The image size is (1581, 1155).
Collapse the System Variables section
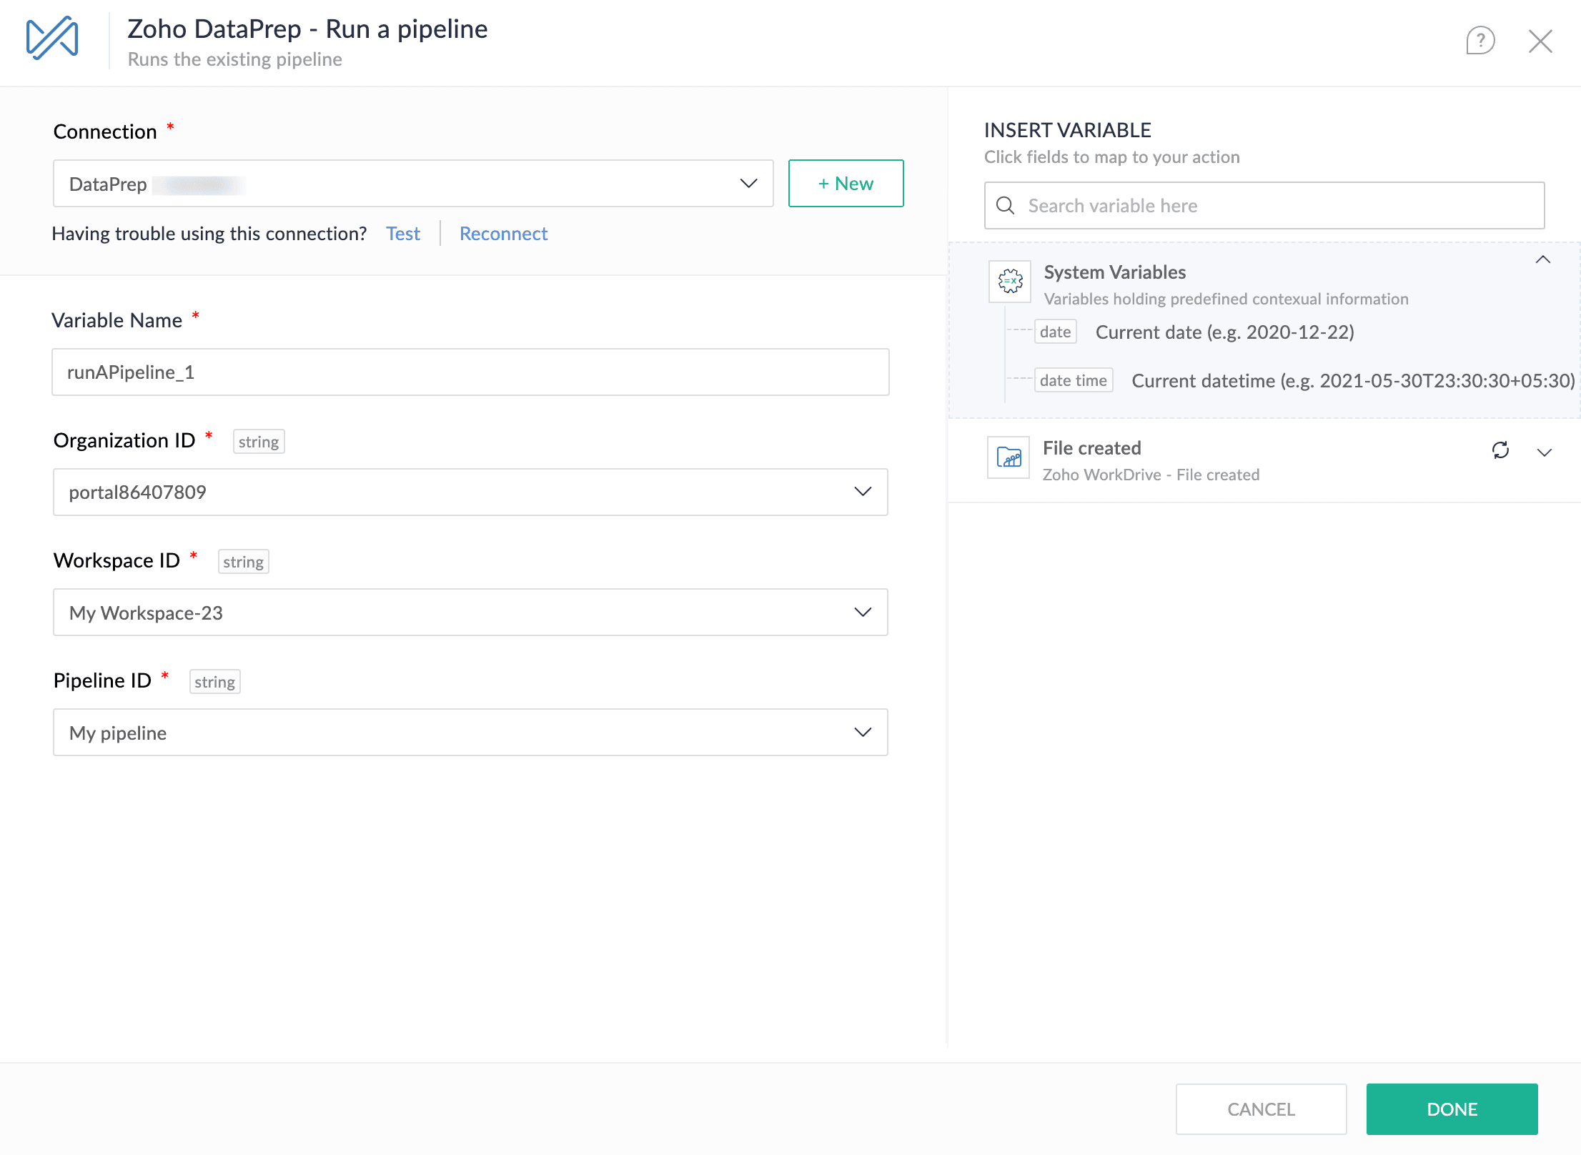click(1542, 260)
